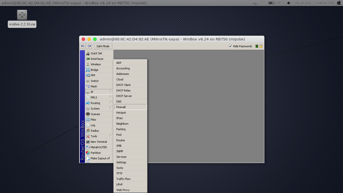Image resolution: width=343 pixels, height=193 pixels.
Task: Select ARP in the IP submenu
Action: click(131, 63)
